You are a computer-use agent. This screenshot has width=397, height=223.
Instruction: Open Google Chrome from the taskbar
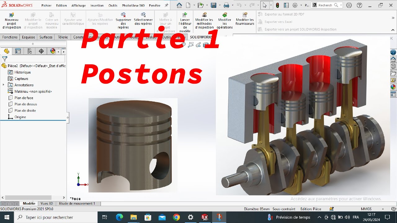tap(176, 217)
